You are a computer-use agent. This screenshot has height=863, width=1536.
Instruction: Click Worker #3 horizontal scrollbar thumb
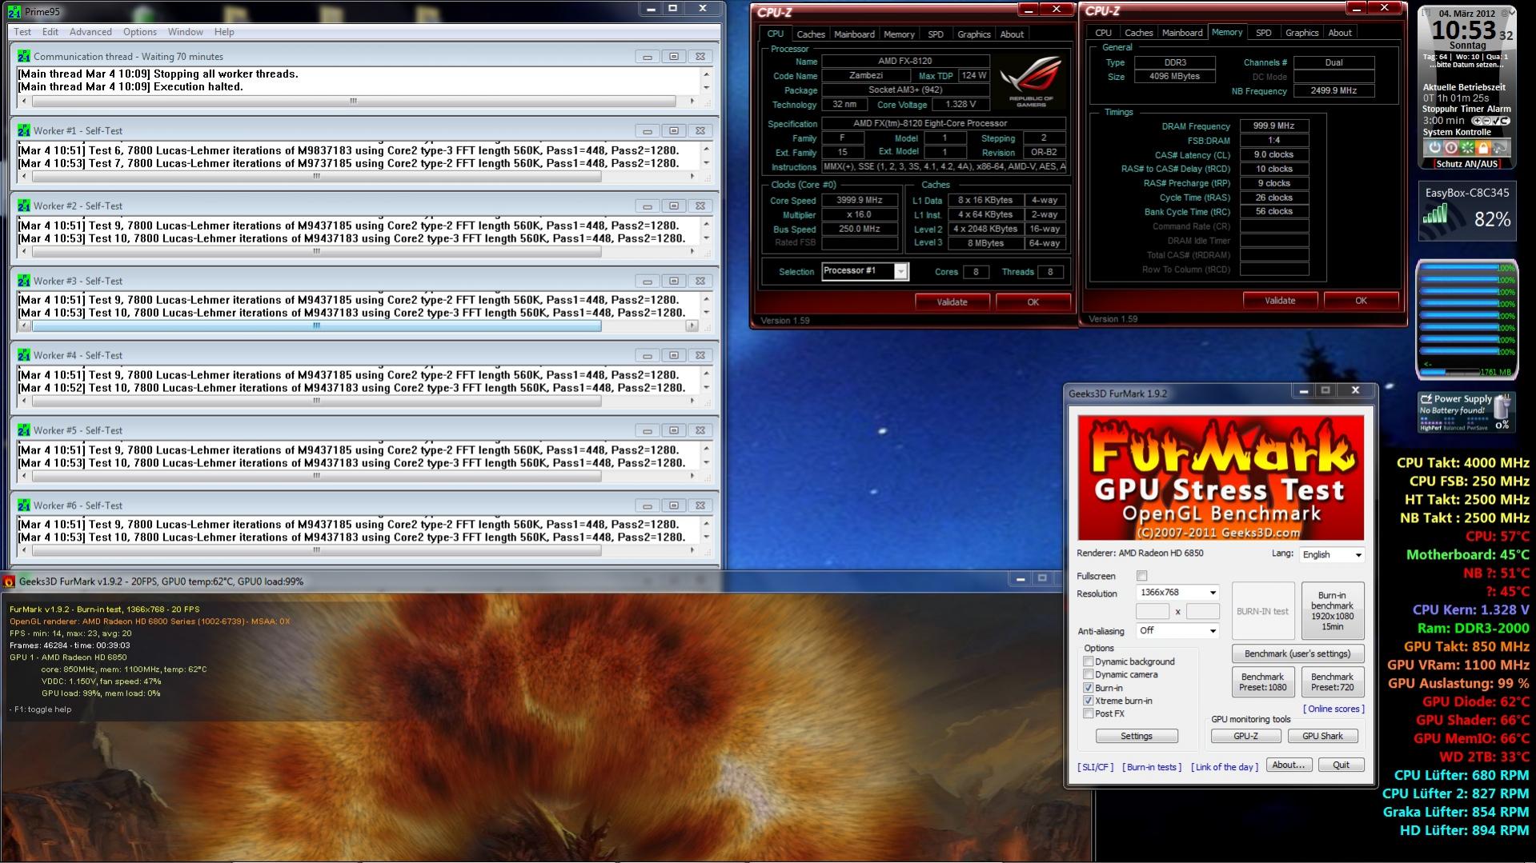coord(317,326)
